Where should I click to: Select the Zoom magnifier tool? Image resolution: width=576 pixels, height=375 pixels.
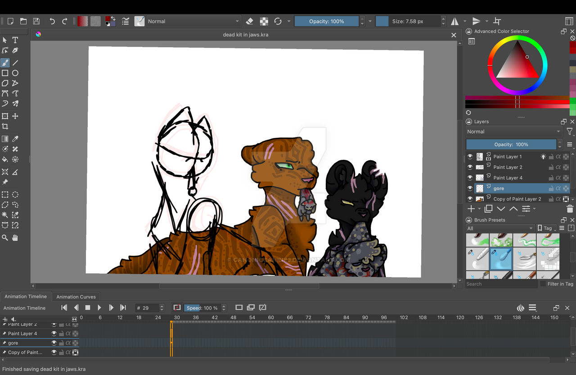pos(5,237)
